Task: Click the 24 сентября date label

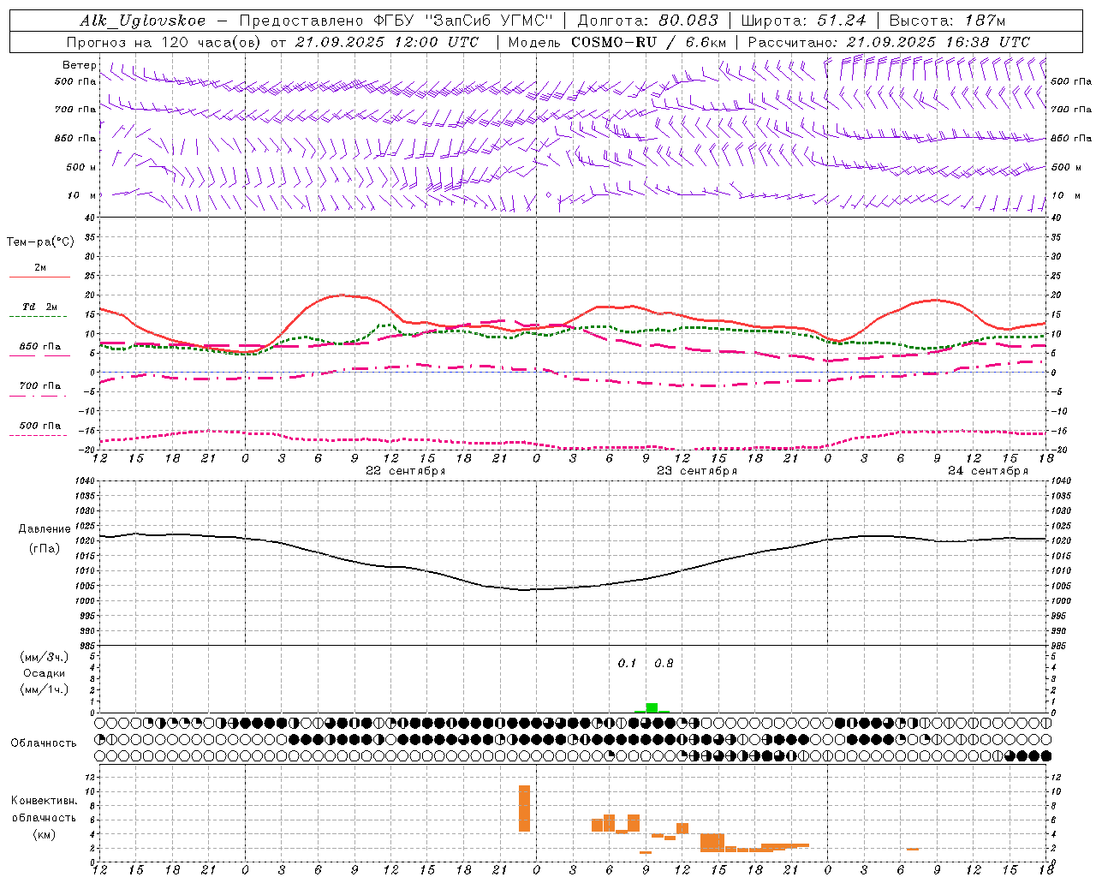Action: click(987, 471)
